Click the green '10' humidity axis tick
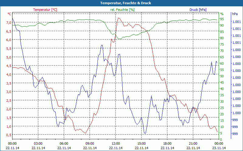 coord(222,127)
